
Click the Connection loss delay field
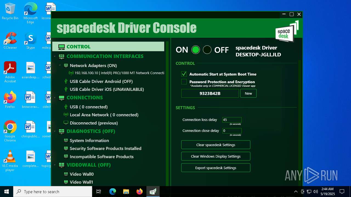(x=232, y=120)
